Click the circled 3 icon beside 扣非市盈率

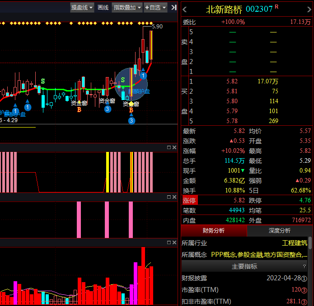(304, 302)
